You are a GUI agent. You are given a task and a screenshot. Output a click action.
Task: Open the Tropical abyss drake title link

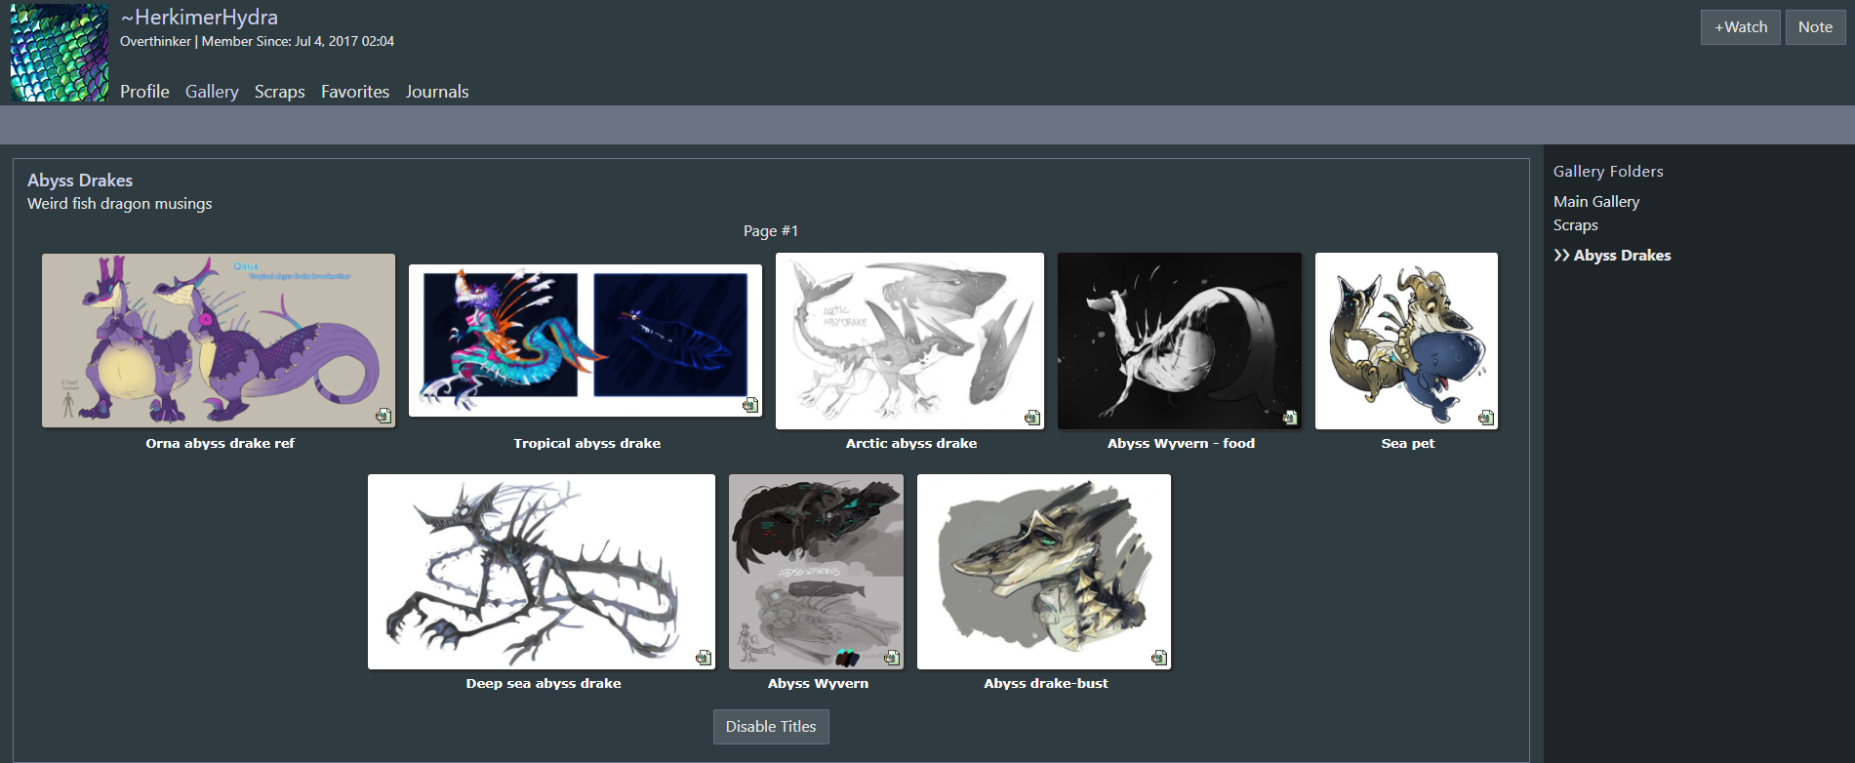(587, 443)
